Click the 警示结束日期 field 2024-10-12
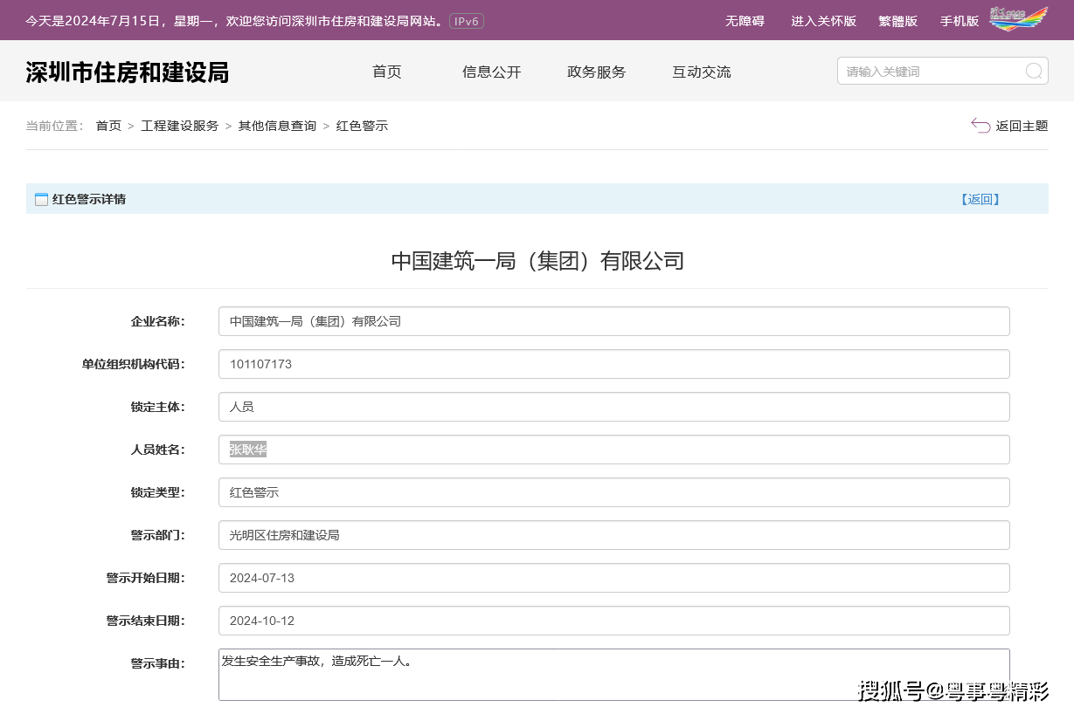The image size is (1074, 714). coord(614,621)
